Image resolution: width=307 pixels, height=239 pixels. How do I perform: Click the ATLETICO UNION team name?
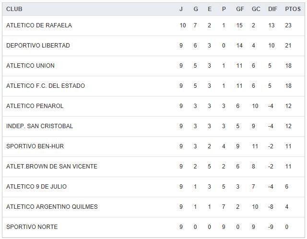30,66
